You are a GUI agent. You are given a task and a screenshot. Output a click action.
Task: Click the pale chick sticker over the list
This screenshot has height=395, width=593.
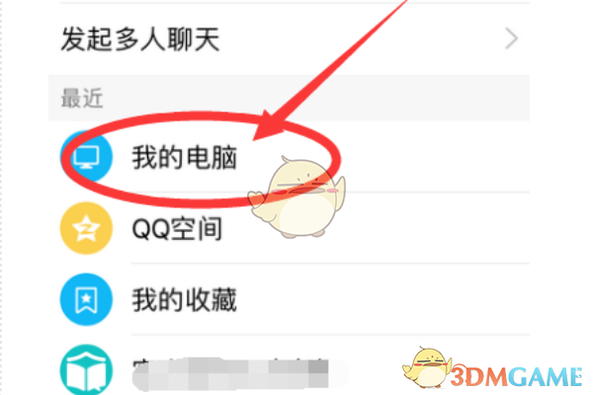(x=297, y=197)
